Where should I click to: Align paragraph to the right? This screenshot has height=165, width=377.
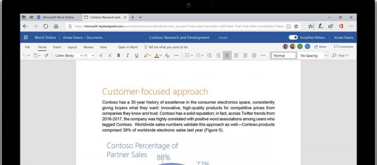245,55
